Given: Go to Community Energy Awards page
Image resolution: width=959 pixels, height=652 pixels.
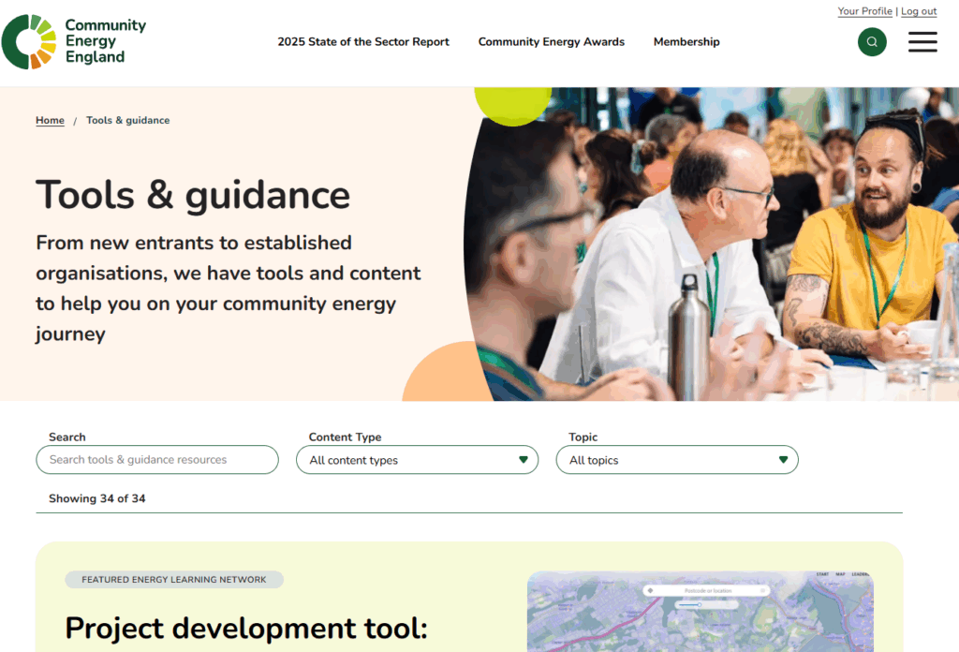Looking at the screenshot, I should [551, 42].
